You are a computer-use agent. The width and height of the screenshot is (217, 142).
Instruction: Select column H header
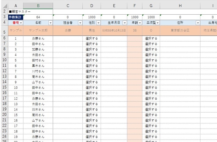coord(180,6)
